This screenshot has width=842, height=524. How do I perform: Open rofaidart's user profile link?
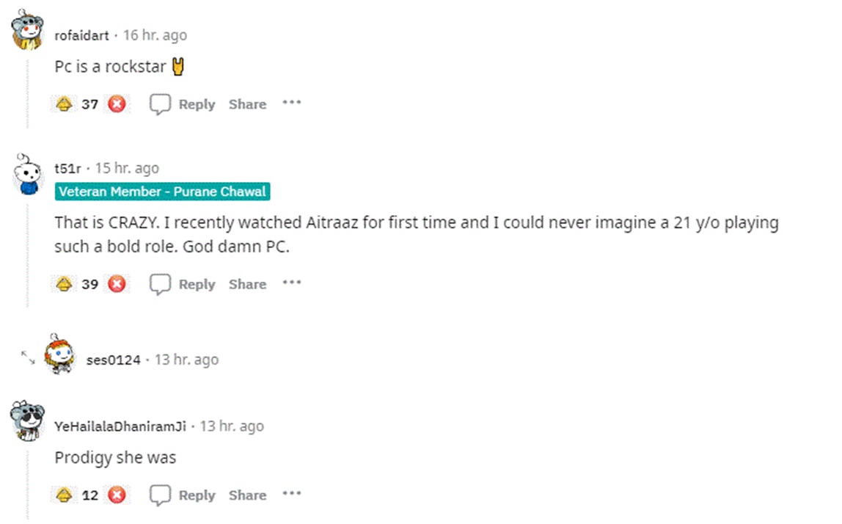pos(81,36)
